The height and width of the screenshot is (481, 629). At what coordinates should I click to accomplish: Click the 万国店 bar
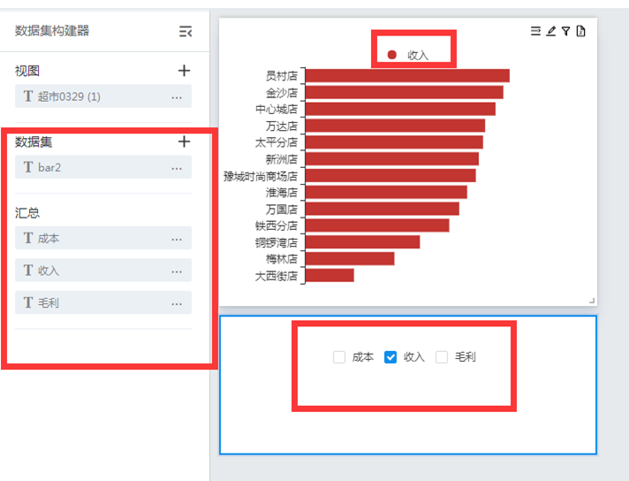[x=383, y=209]
